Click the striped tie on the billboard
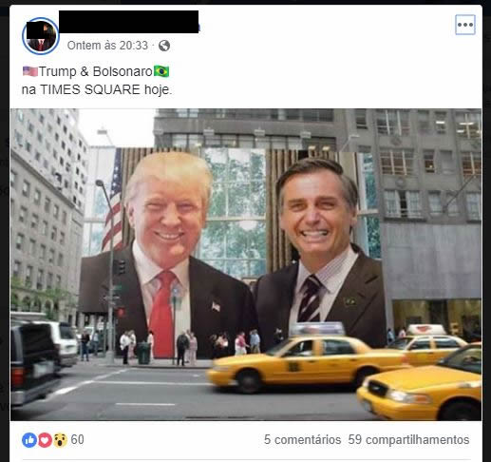 310,298
